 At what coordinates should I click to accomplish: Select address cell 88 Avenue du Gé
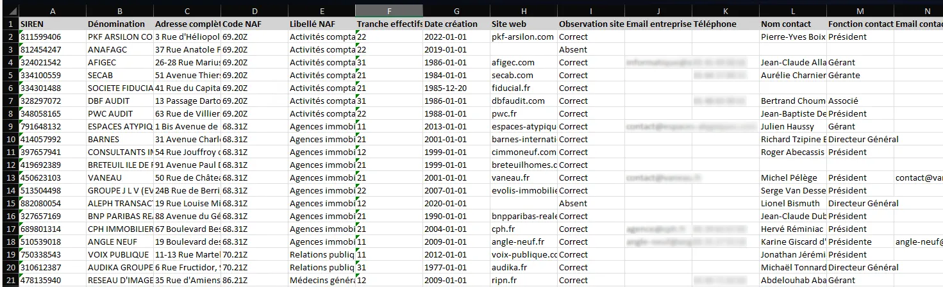(187, 216)
